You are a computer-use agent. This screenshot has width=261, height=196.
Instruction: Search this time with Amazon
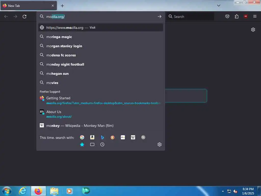[x=92, y=137]
